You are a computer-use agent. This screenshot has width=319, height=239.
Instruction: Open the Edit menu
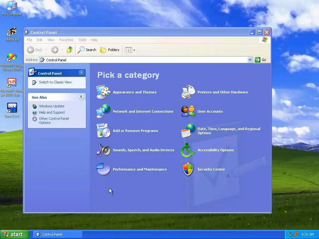[40, 40]
